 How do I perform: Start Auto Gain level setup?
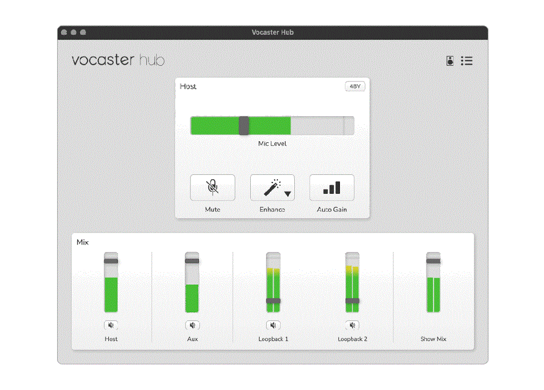[x=332, y=187]
